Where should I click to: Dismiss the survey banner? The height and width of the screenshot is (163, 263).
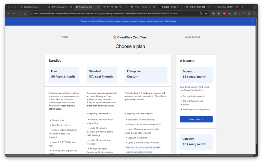[x=253, y=21]
